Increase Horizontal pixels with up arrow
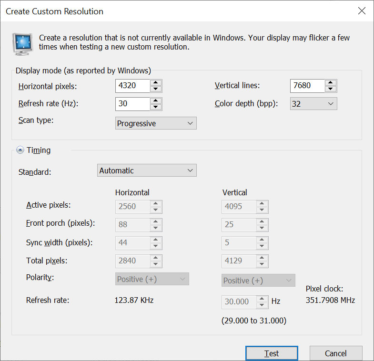Viewport: 374px width, 361px height. click(x=156, y=83)
